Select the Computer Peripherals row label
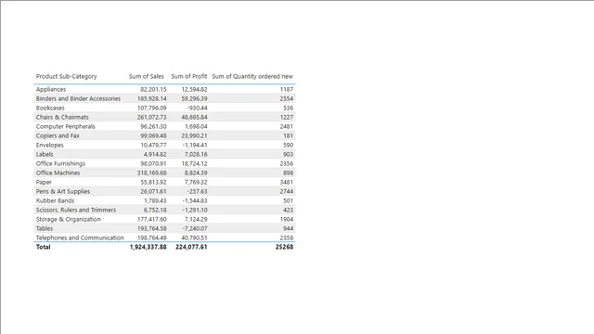The image size is (594, 334). point(66,126)
